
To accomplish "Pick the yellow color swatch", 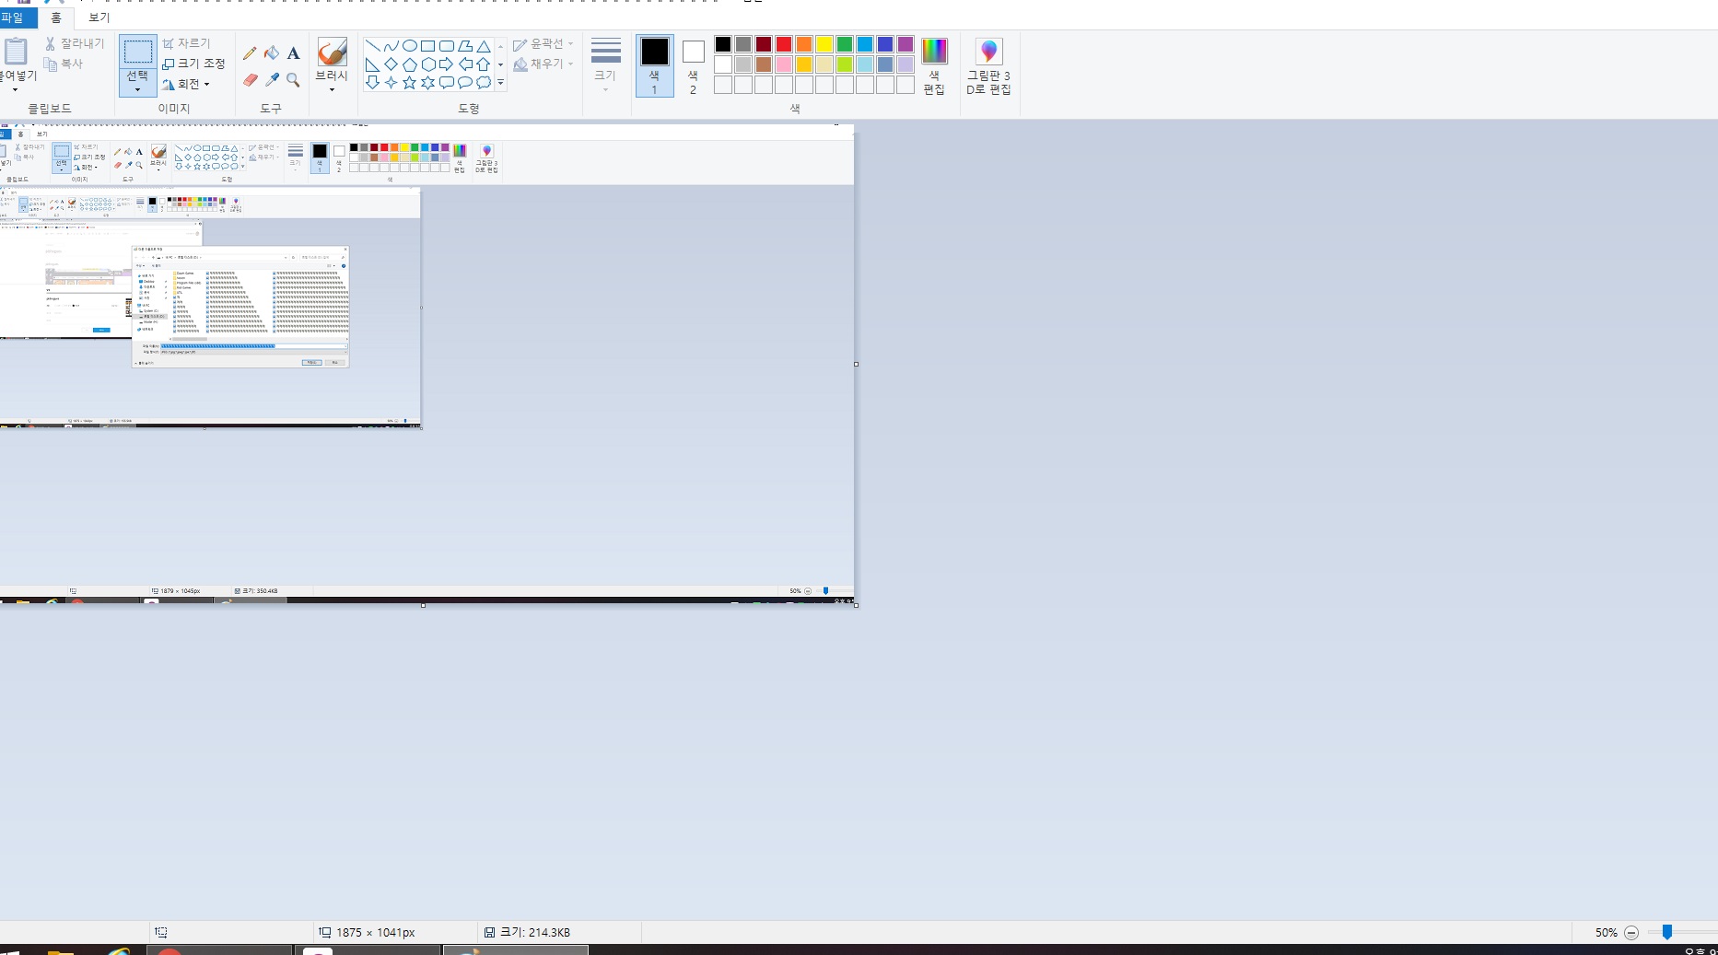I will point(824,44).
